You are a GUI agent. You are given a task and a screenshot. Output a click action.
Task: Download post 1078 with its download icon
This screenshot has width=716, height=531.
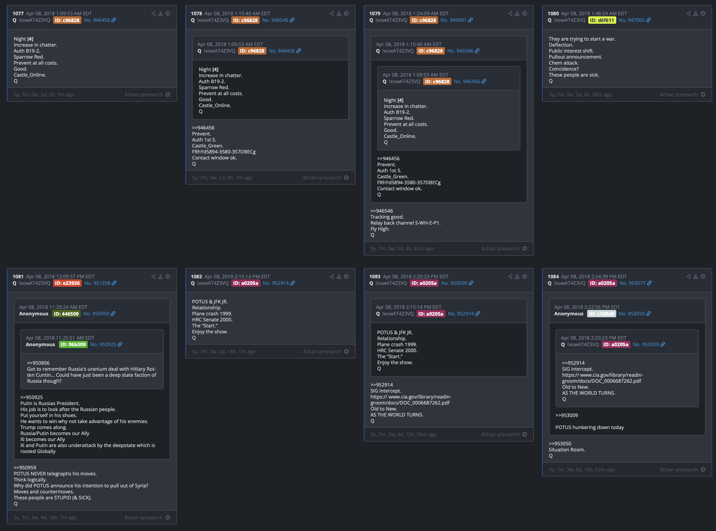(x=339, y=14)
